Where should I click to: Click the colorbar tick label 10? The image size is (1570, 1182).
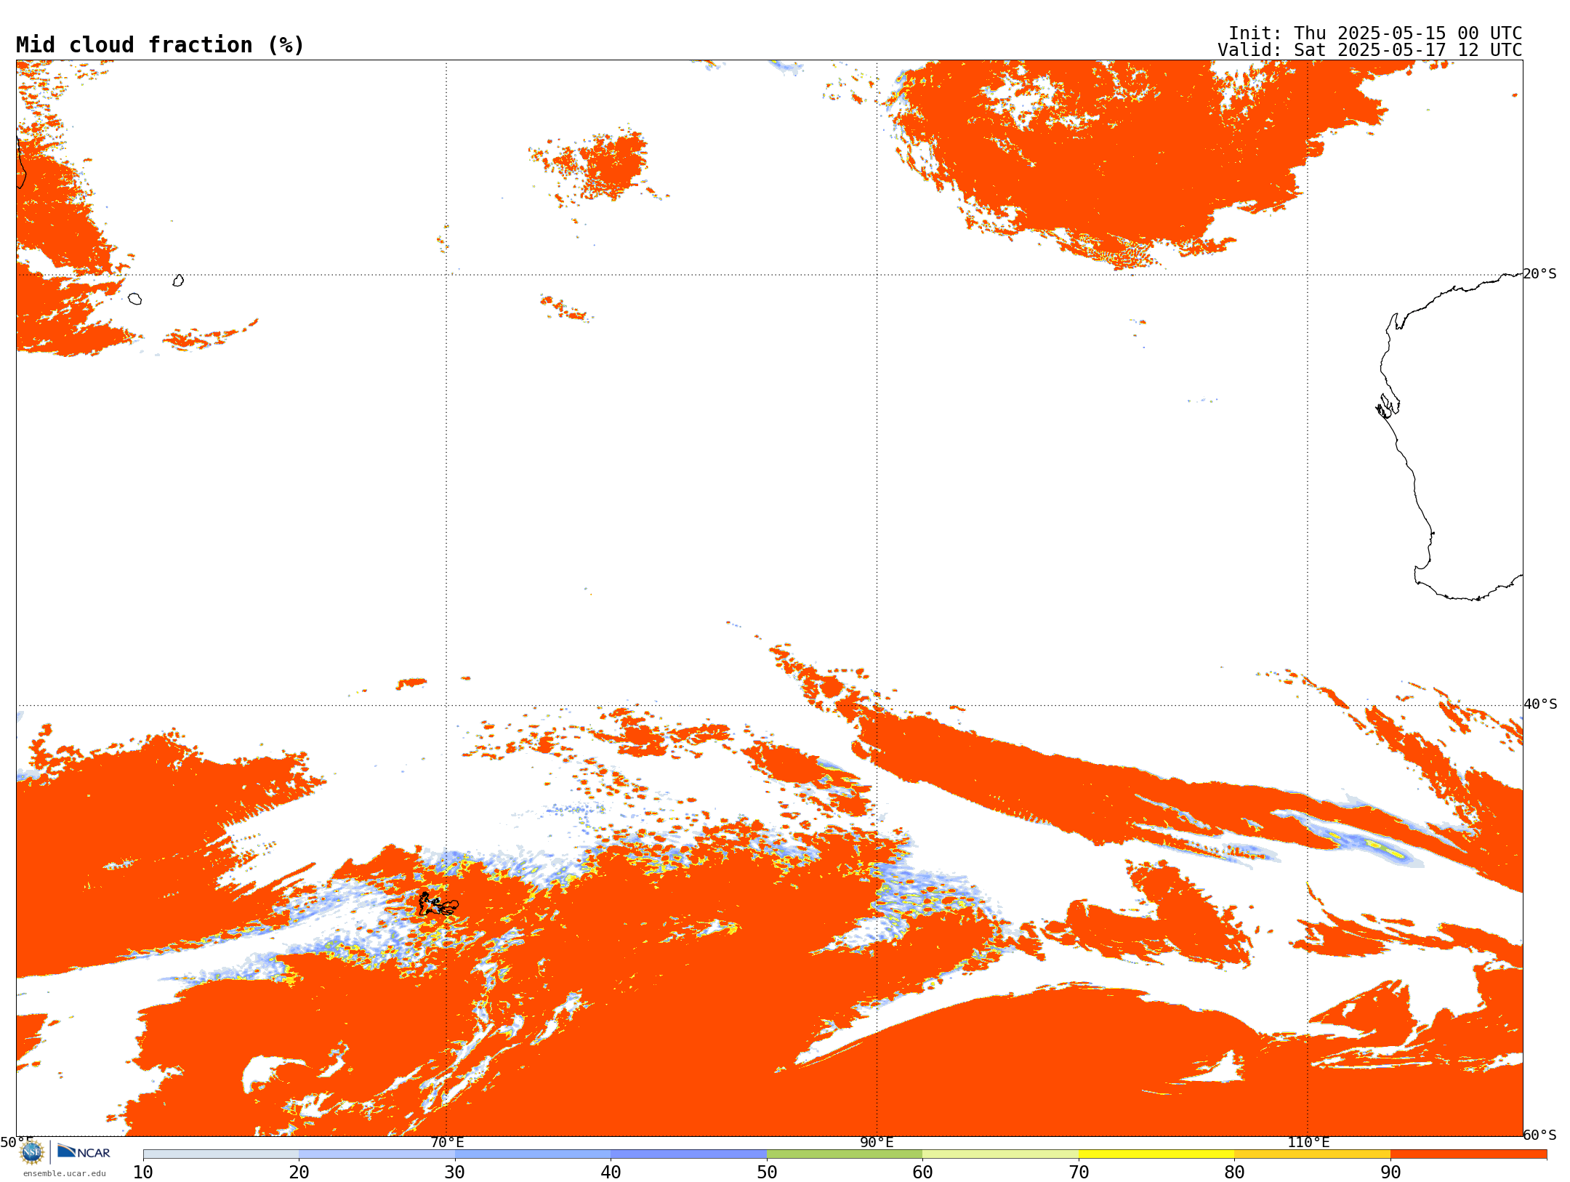(143, 1173)
